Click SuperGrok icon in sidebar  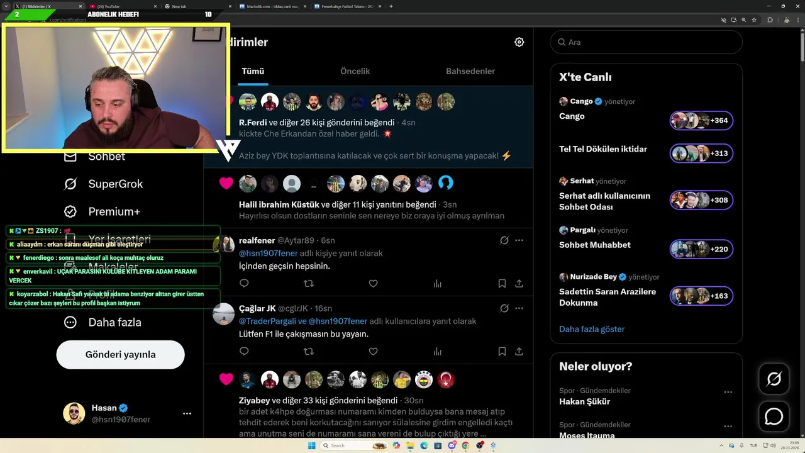click(70, 184)
